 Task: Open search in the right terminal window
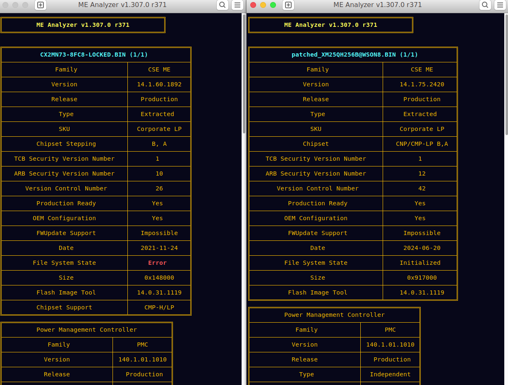[485, 5]
